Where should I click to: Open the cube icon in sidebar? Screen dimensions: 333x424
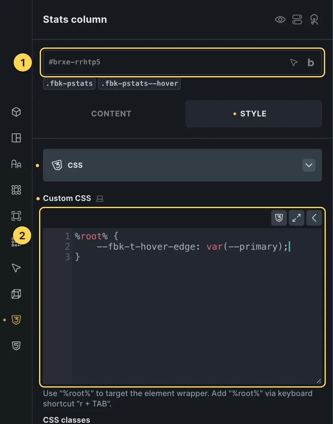(16, 112)
